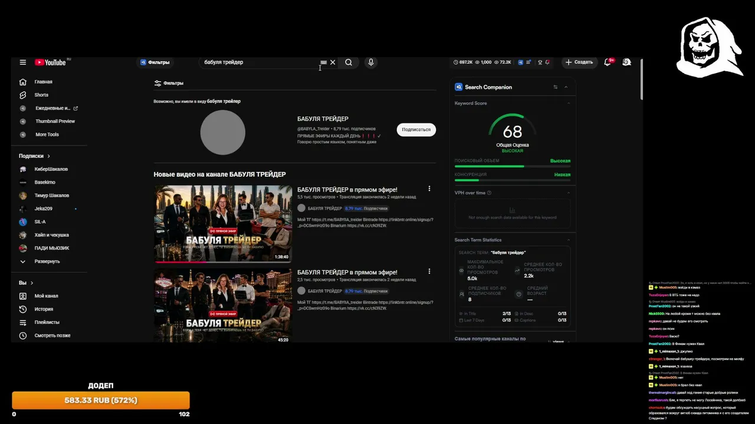Viewport: 755px width, 424px height.
Task: Start voice search with microphone icon
Action: (x=370, y=62)
